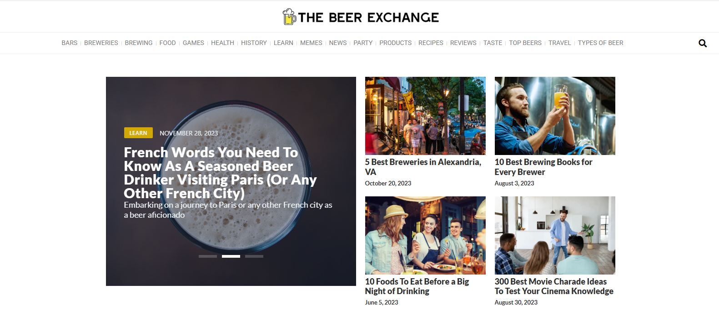This screenshot has height=335, width=719.
Task: Click The Beer Exchange logo
Action: (x=360, y=17)
